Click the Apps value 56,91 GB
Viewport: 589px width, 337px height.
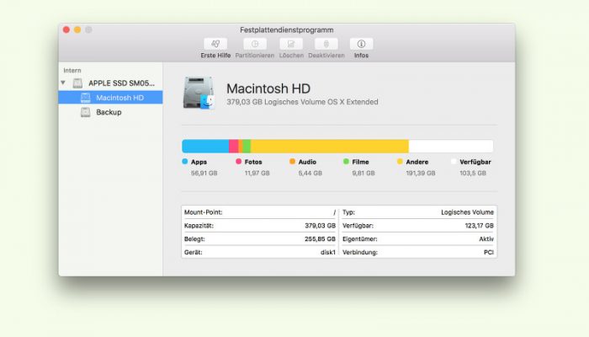204,173
